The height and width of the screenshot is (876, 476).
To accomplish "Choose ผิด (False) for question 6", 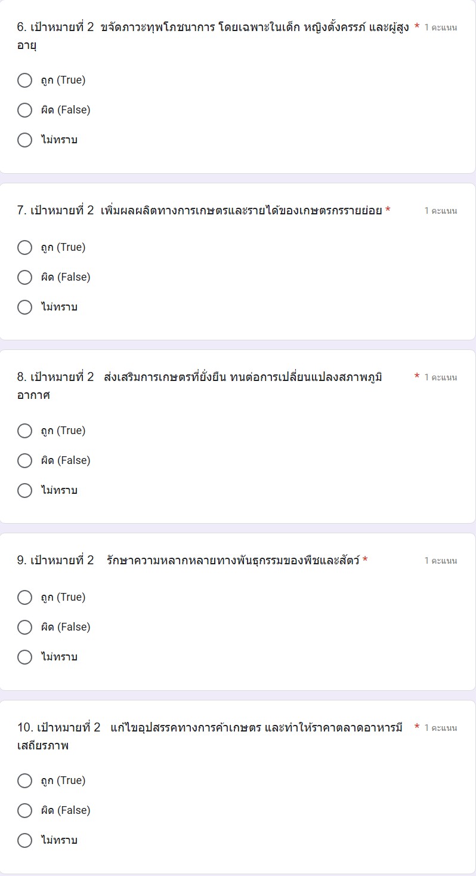I will tap(25, 110).
